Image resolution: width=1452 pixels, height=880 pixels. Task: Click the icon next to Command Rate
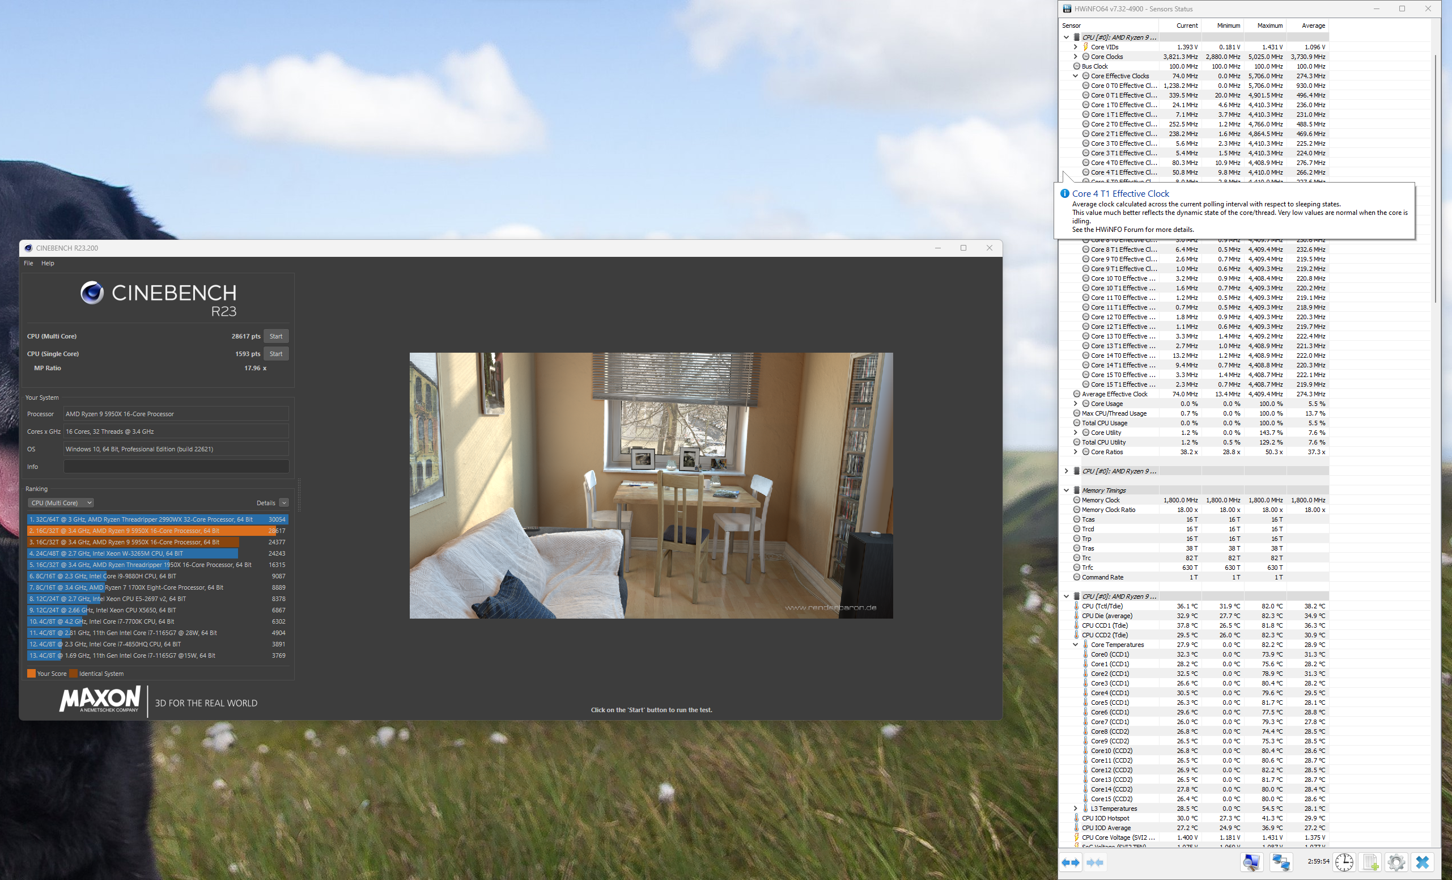pyautogui.click(x=1077, y=577)
